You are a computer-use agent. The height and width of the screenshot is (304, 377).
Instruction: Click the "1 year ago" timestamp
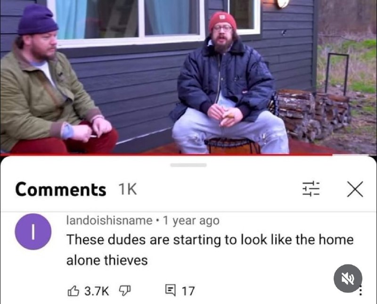[191, 220]
